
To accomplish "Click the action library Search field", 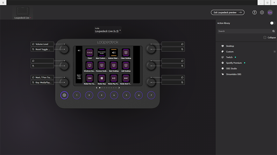I will [x=244, y=31].
